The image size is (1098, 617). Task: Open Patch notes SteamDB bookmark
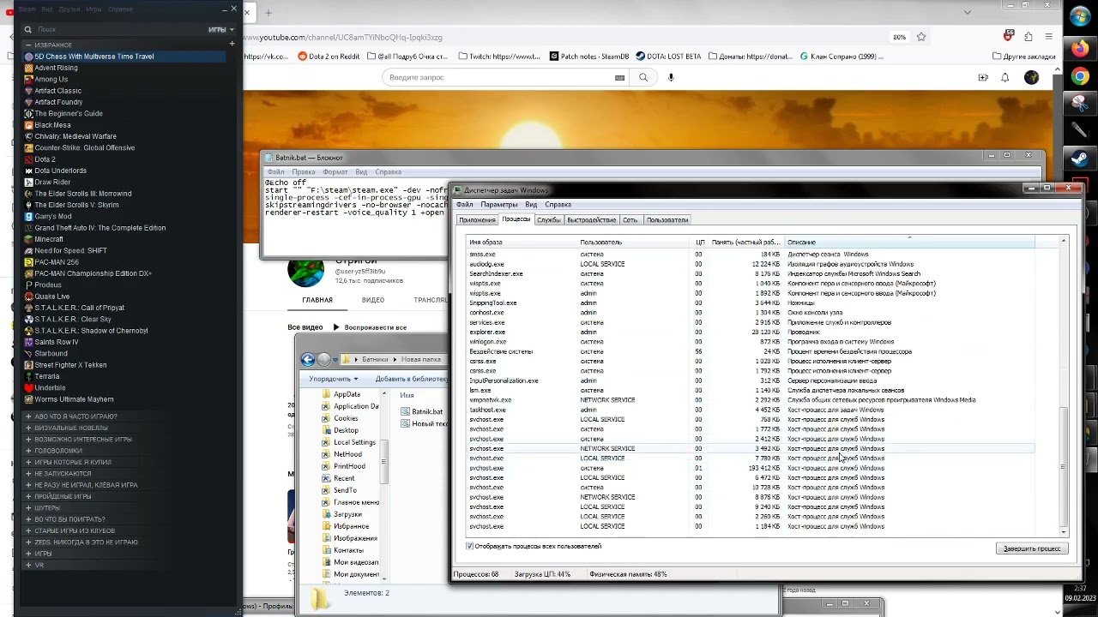[588, 57]
